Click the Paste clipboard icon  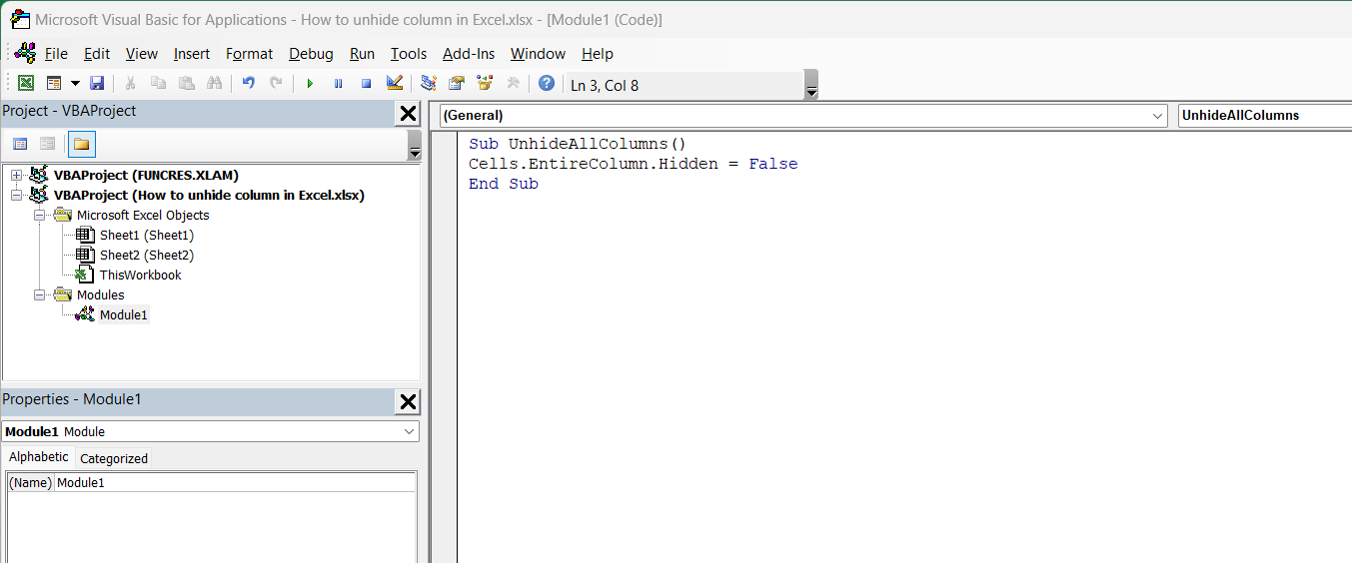click(186, 84)
